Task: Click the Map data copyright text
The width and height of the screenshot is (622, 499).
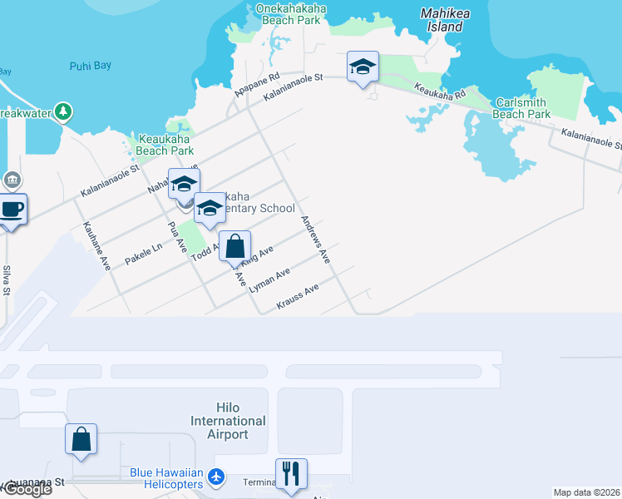Action: click(587, 492)
